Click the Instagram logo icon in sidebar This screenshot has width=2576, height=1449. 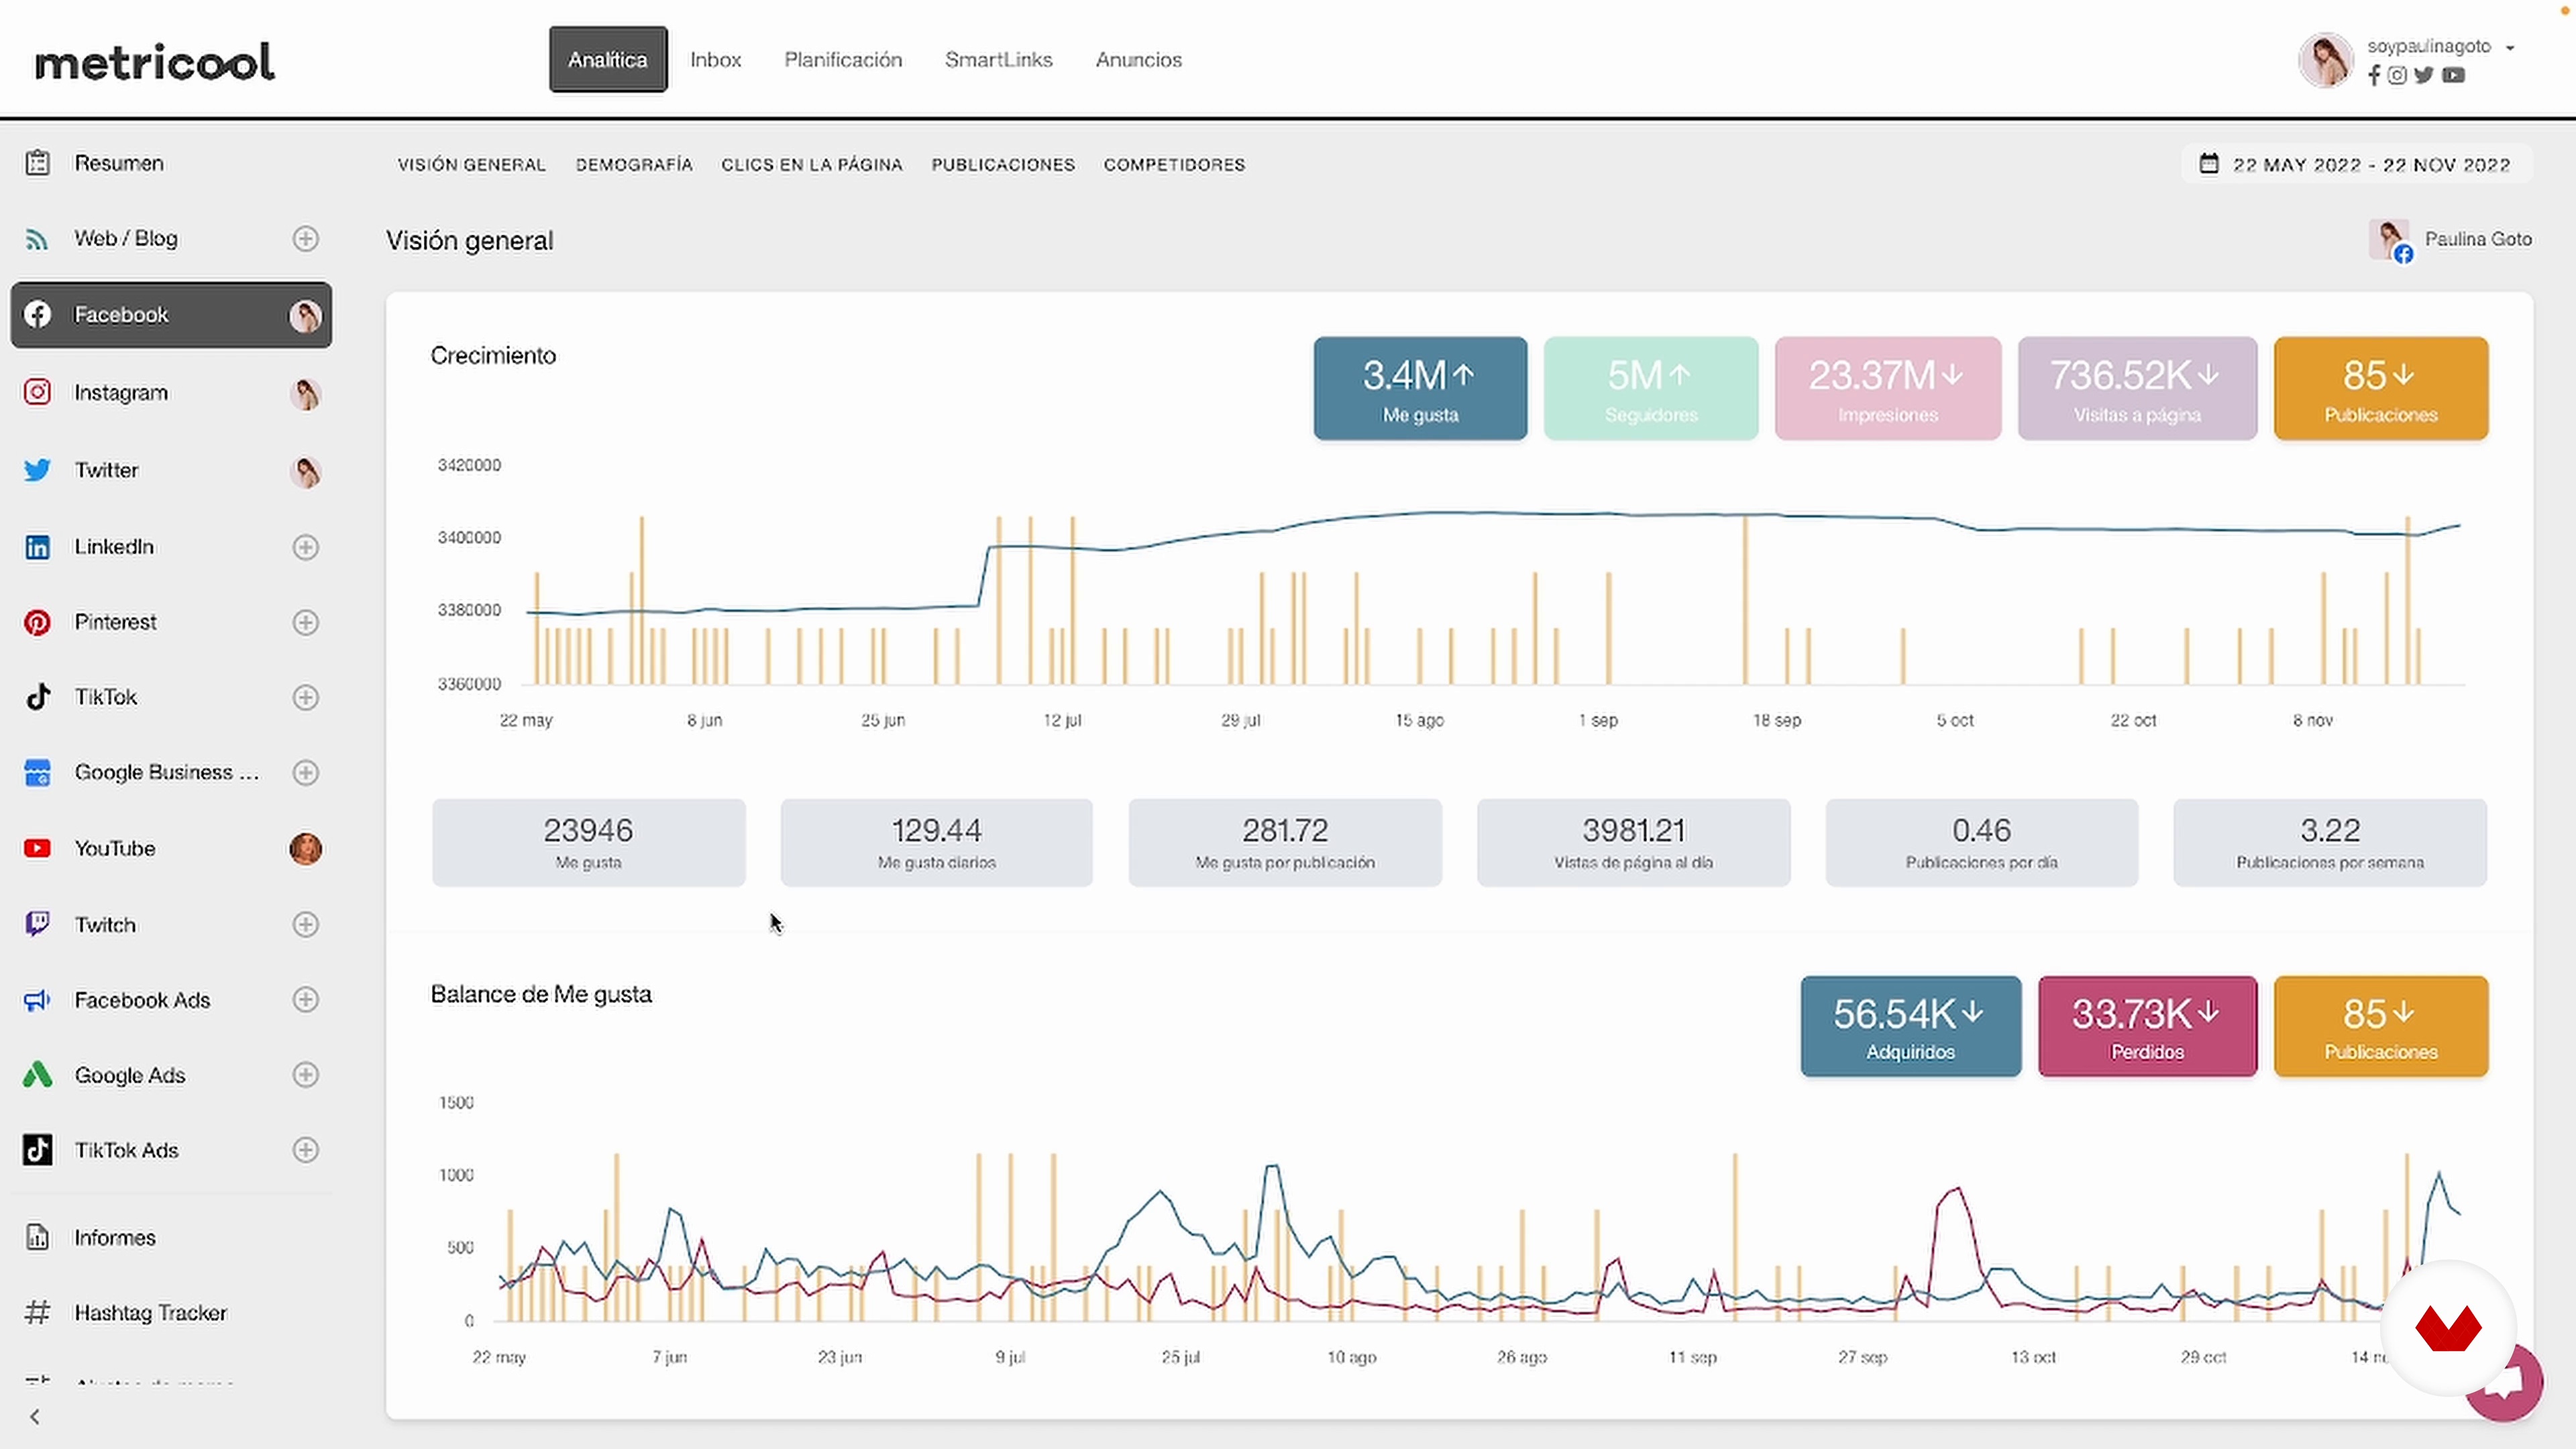pyautogui.click(x=37, y=392)
